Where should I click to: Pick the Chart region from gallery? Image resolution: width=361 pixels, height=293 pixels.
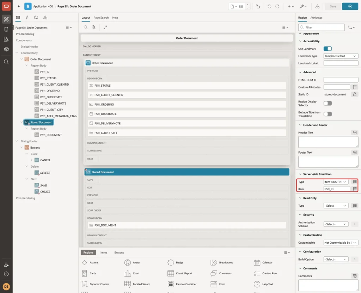click(132, 273)
